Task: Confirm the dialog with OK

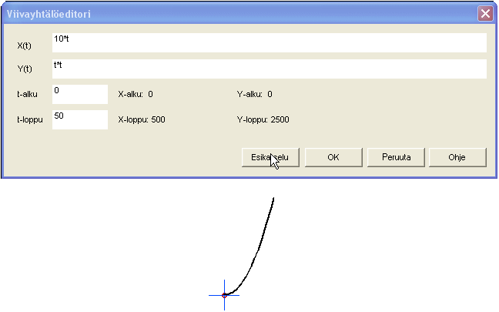Action: pos(333,156)
